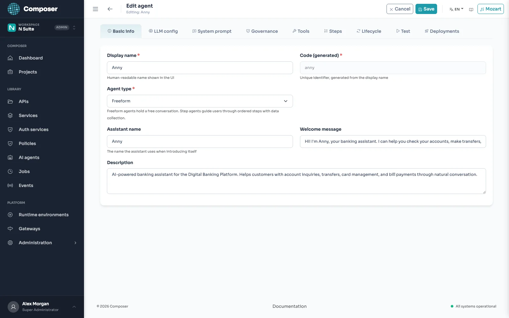Expand the Alex Morgan user menu
This screenshot has width=509, height=318.
[x=74, y=307]
